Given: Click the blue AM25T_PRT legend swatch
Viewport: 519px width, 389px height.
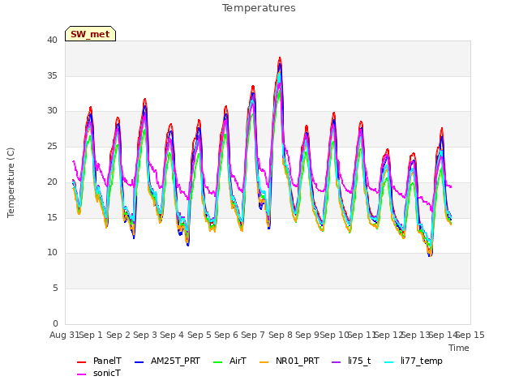Looking at the screenshot, I should (x=139, y=362).
